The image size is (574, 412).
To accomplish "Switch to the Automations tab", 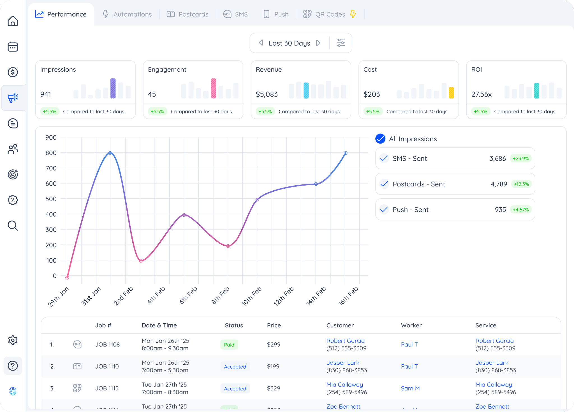I will [x=127, y=14].
